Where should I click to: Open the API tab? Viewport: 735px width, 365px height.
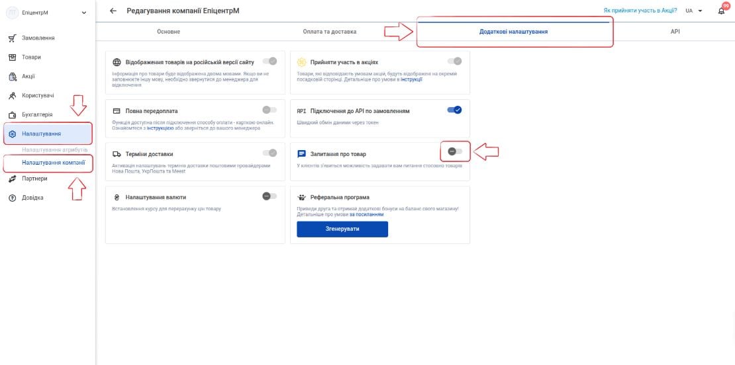[x=675, y=32]
